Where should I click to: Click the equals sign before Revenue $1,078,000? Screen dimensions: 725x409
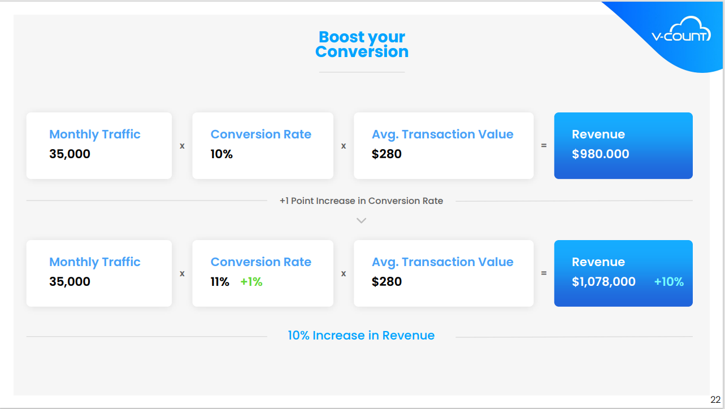click(x=544, y=273)
